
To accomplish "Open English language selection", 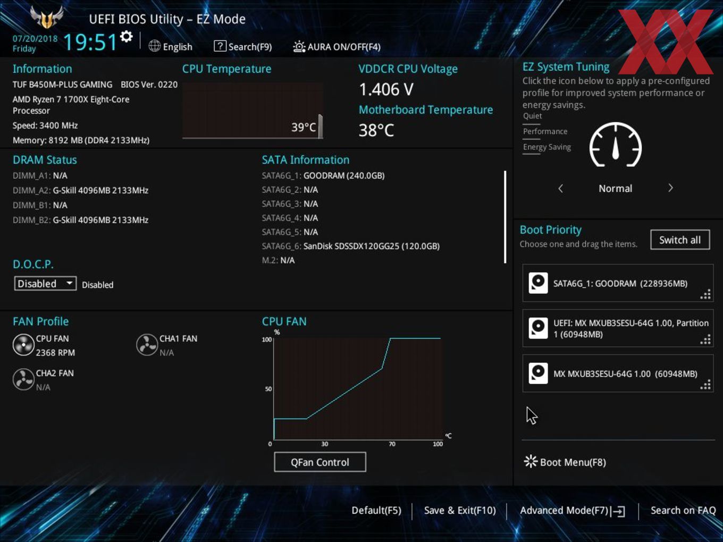I will tap(178, 47).
